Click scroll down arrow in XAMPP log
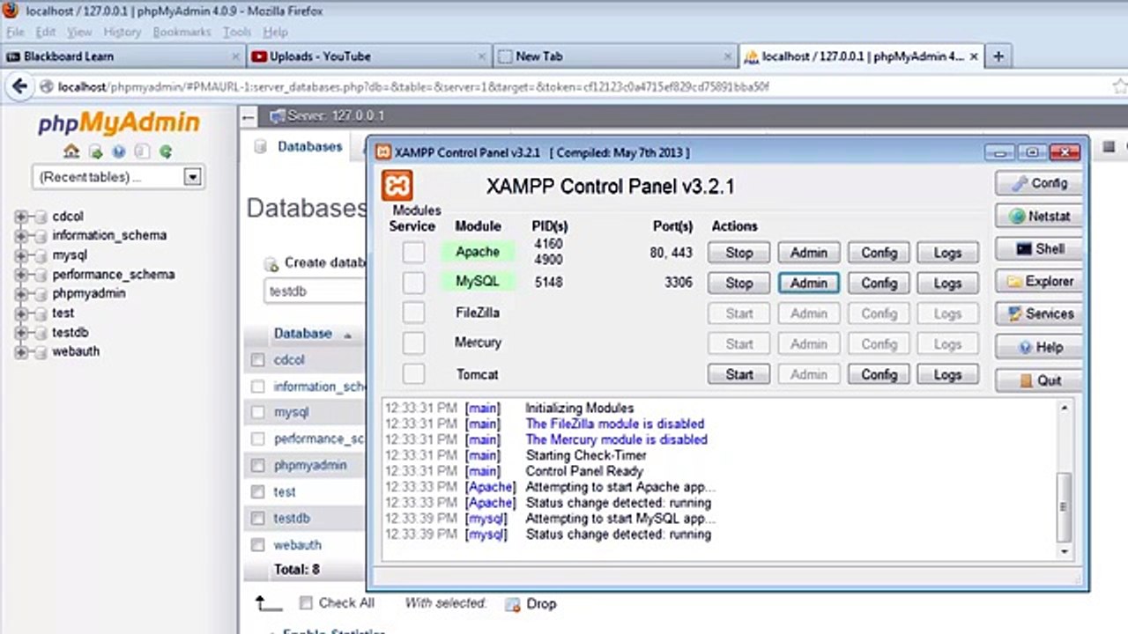The height and width of the screenshot is (634, 1128). [x=1065, y=551]
